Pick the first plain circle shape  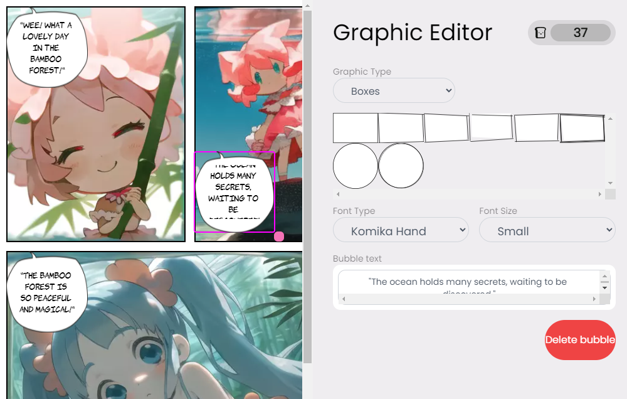pos(355,166)
